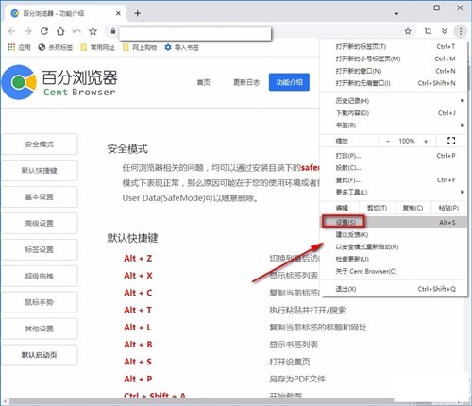Decrease zoom with the minus button
The image size is (472, 406).
tap(388, 141)
